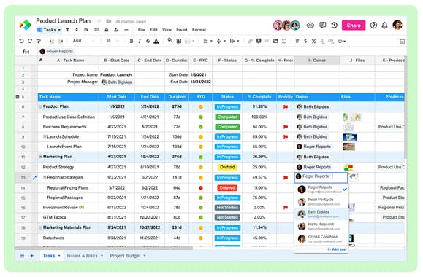Image resolution: width=423 pixels, height=277 pixels.
Task: Collapse the Marketing Materials Plan group
Action: [41, 227]
